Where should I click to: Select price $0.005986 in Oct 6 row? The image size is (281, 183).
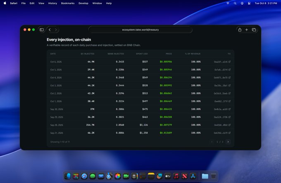[x=166, y=62]
